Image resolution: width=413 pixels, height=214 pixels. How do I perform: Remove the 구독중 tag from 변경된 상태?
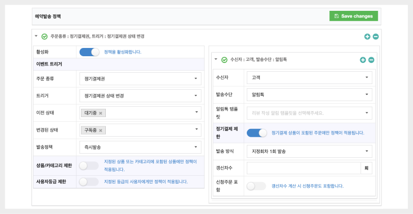101,130
